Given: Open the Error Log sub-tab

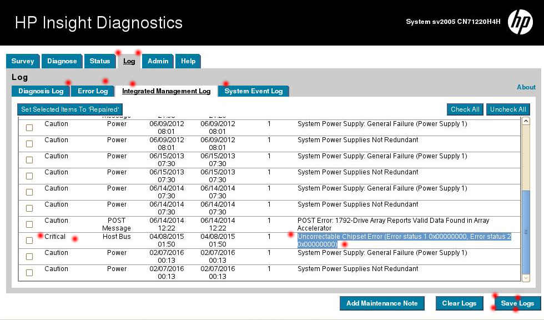Looking at the screenshot, I should point(93,91).
